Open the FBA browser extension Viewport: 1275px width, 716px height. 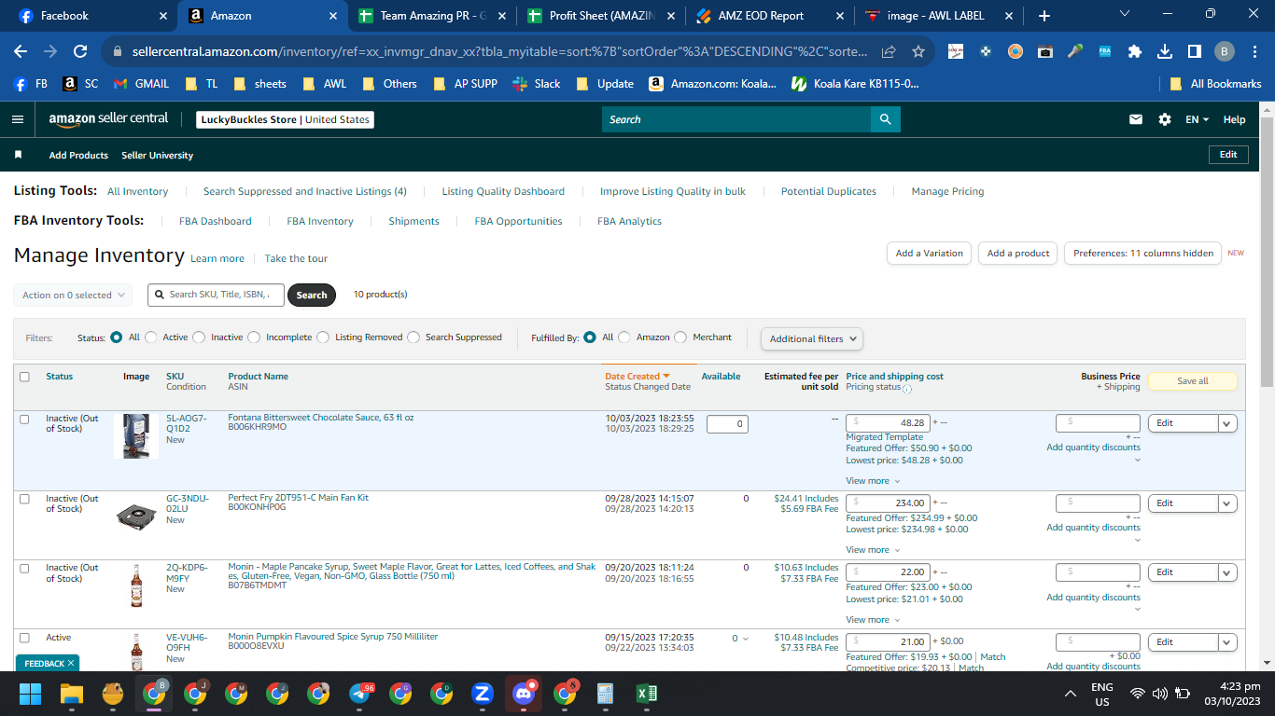[x=1105, y=51]
